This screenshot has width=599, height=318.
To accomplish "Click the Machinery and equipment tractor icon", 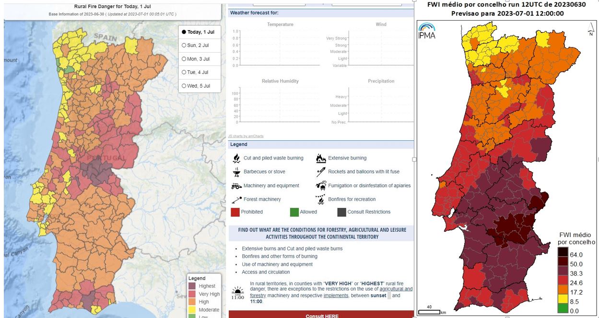I will coord(236,185).
